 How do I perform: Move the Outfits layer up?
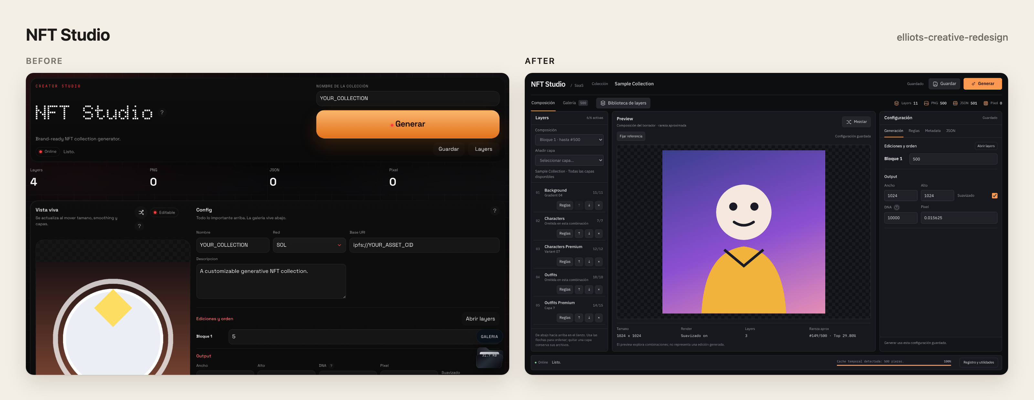(x=579, y=289)
